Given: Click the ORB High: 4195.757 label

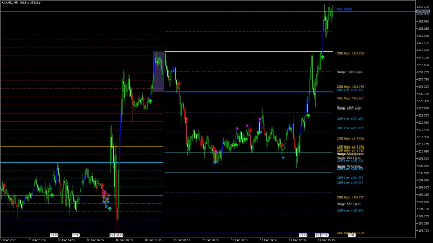Looking at the screenshot, I should pos(350,198).
